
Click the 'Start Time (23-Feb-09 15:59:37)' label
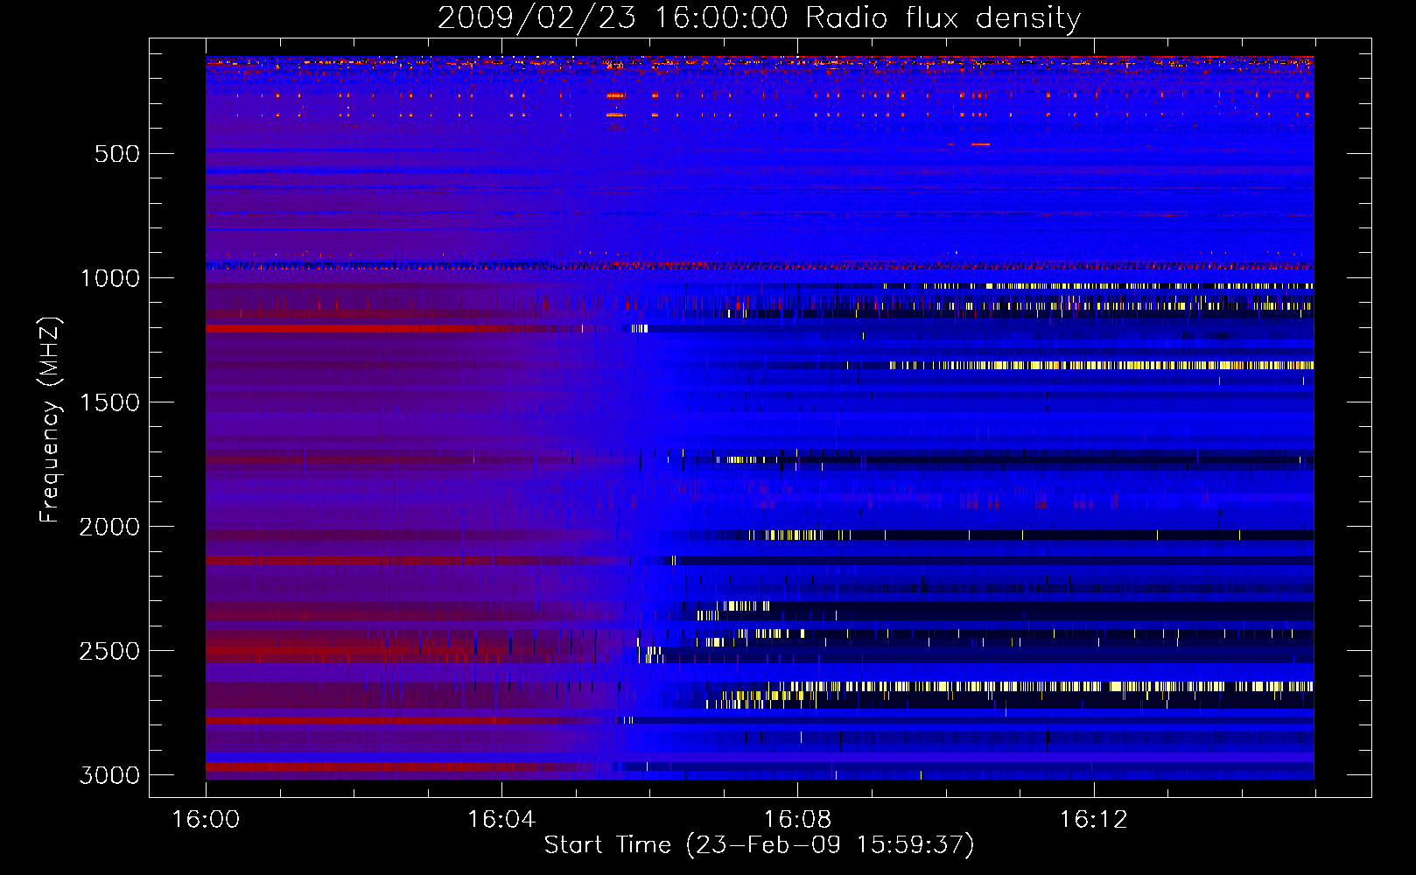click(x=759, y=845)
